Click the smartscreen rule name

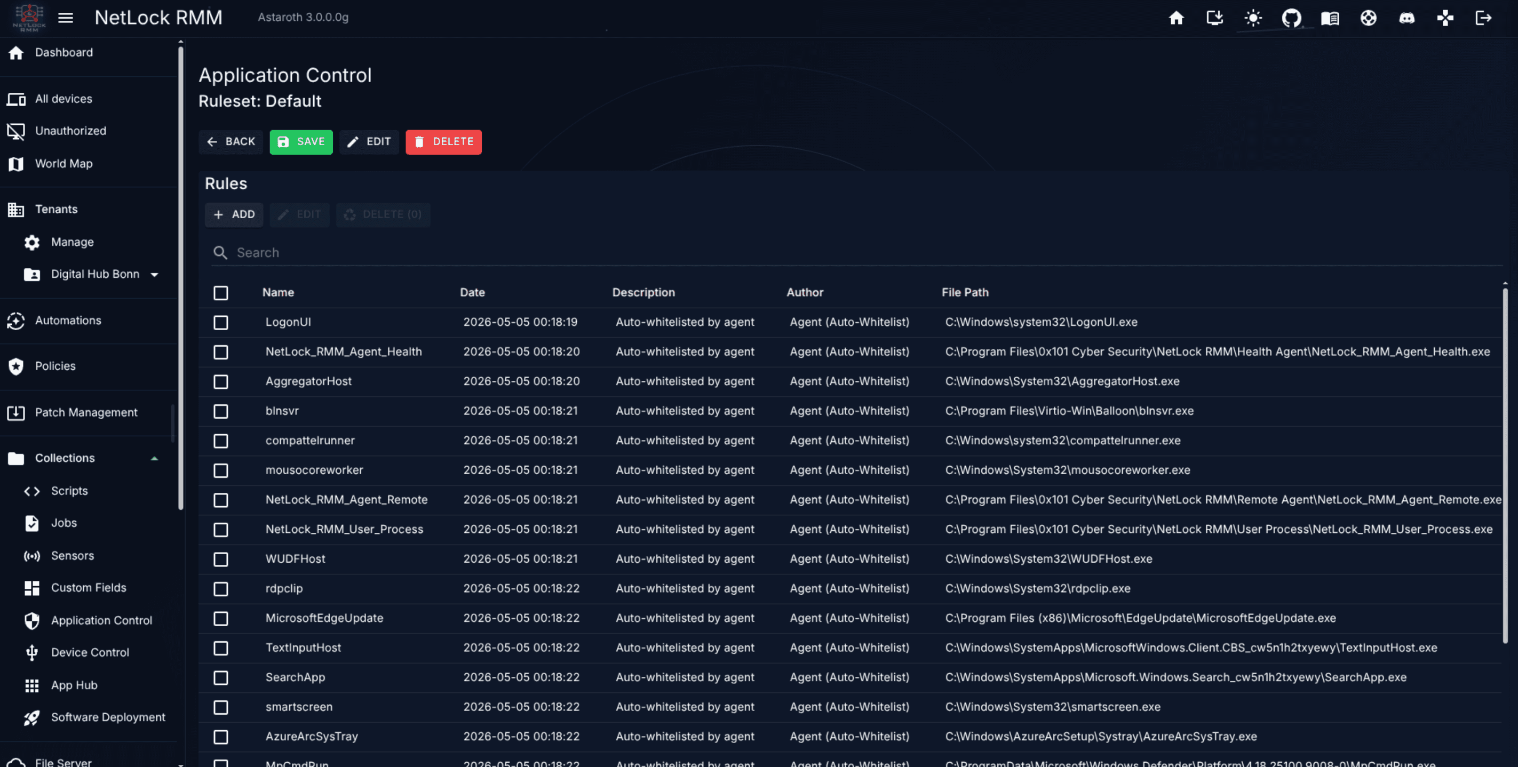tap(299, 707)
